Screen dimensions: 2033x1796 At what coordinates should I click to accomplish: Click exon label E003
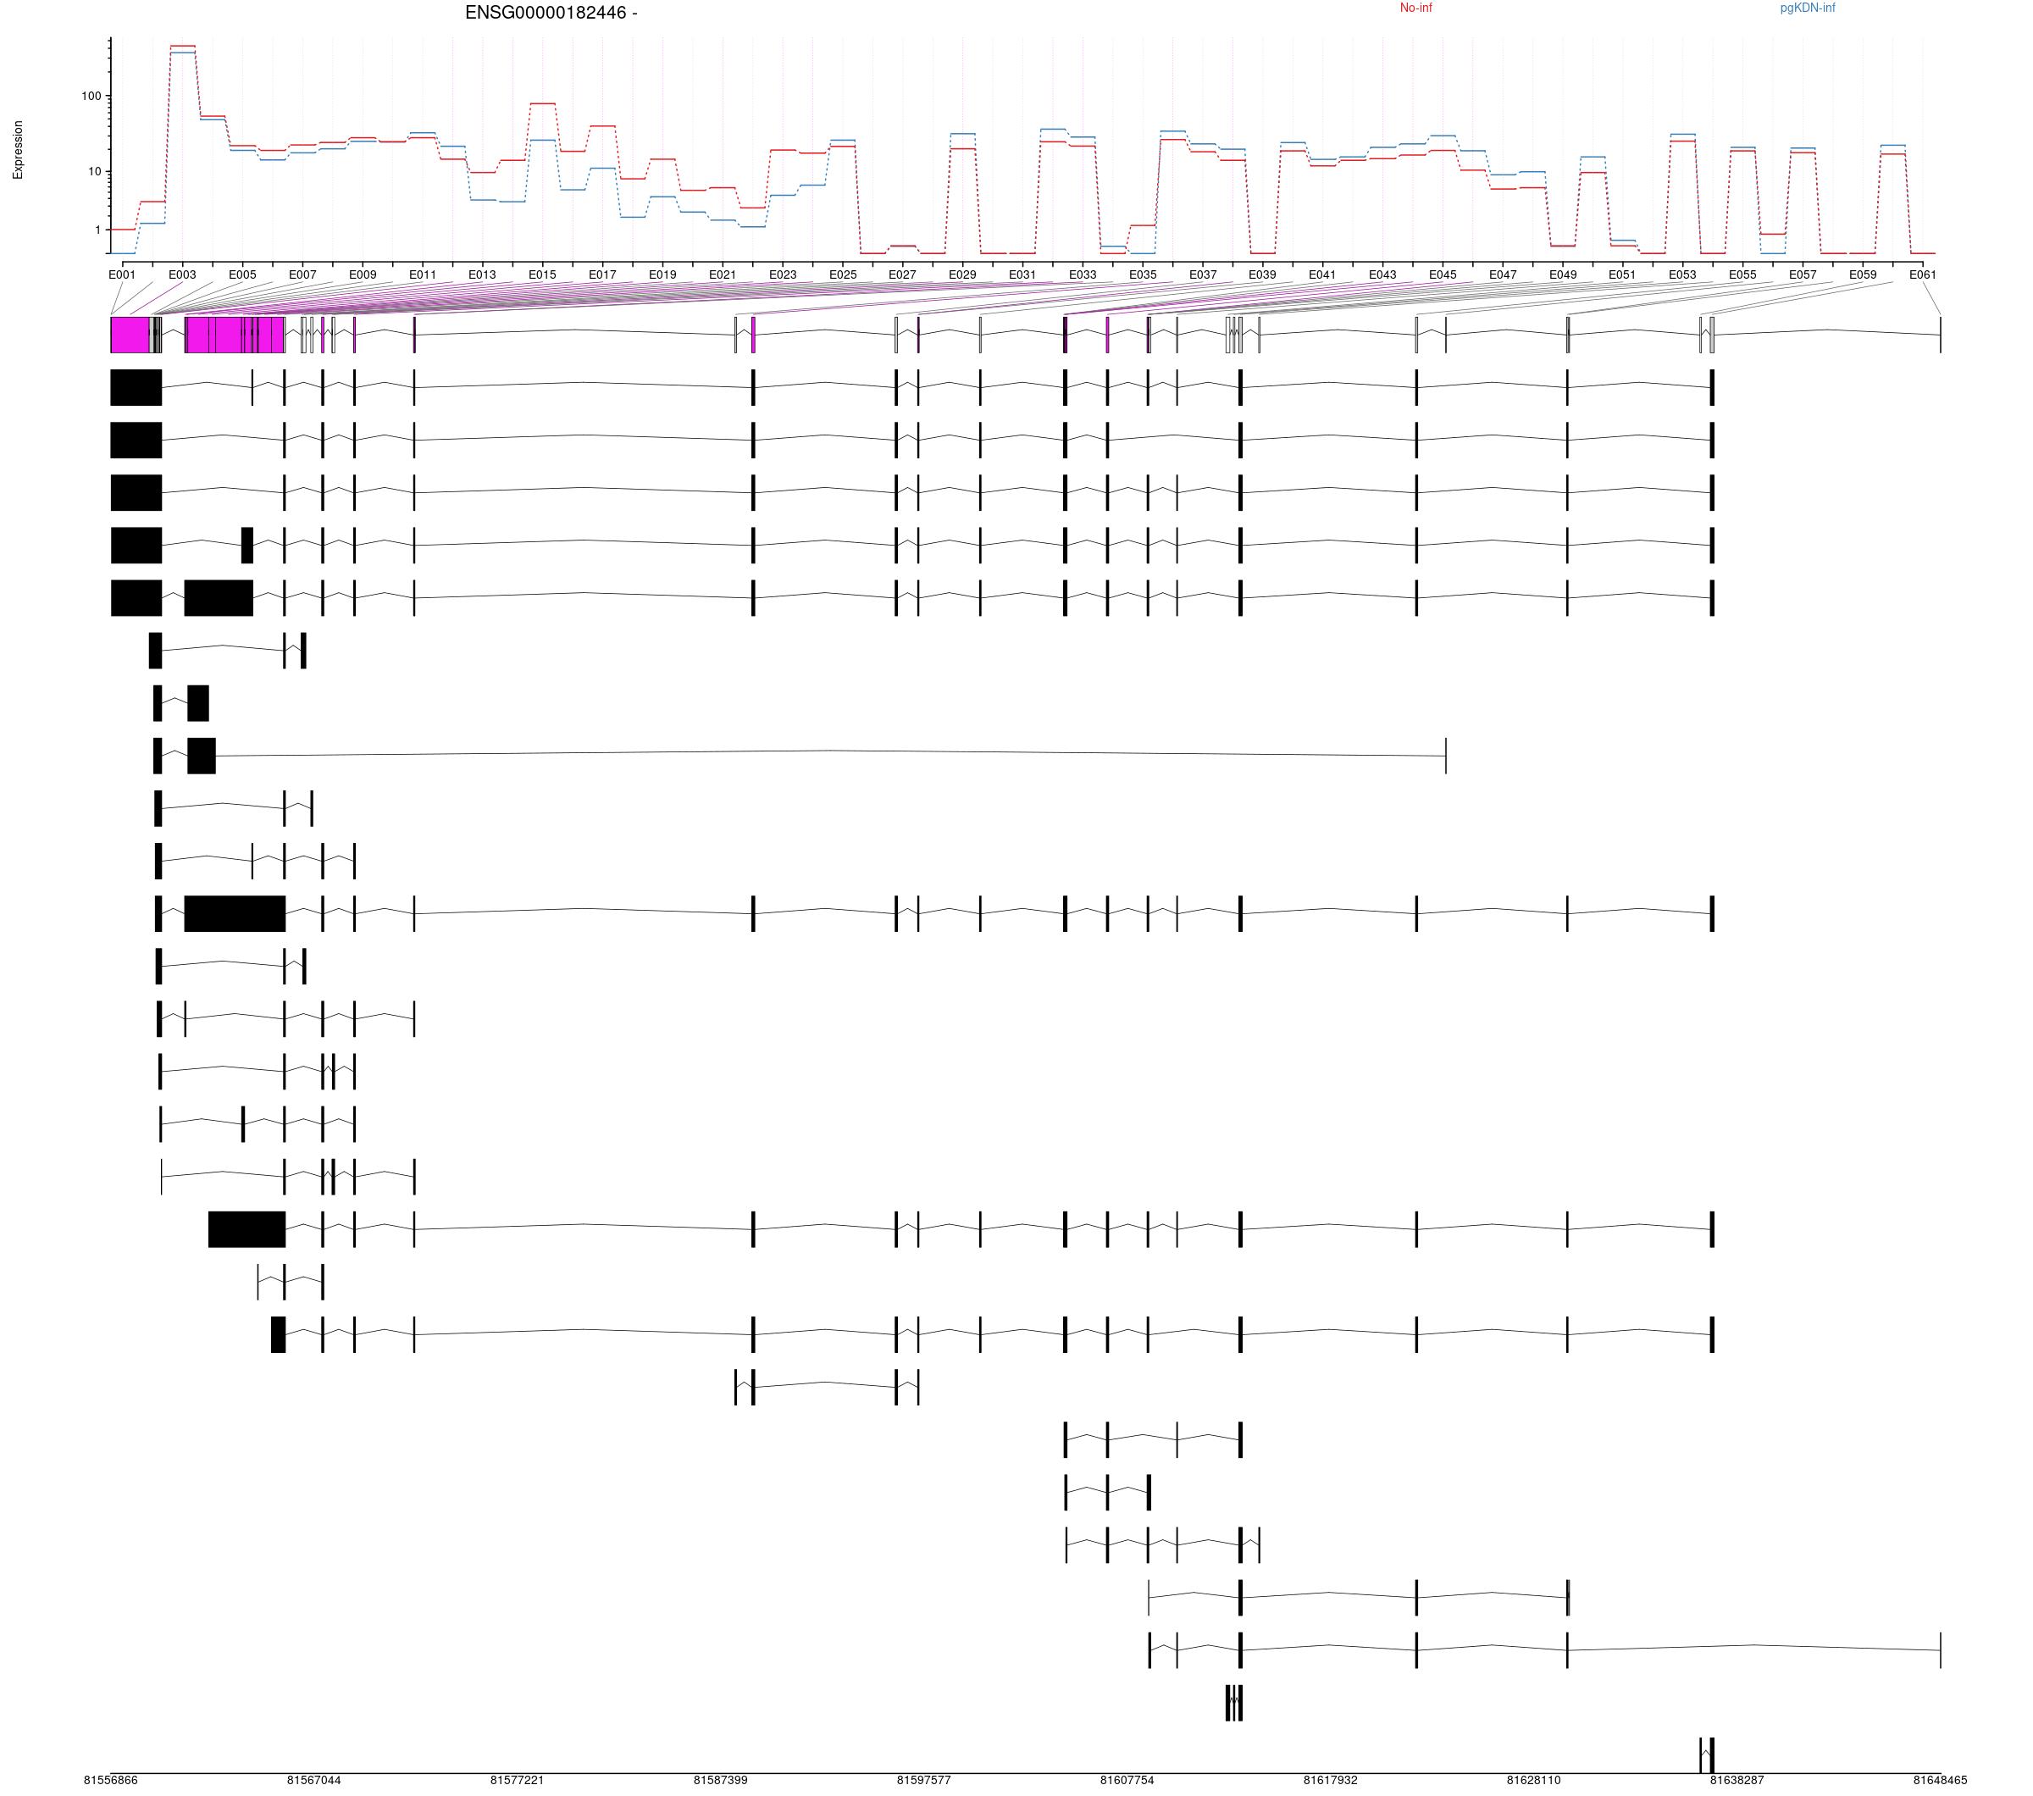click(x=182, y=274)
